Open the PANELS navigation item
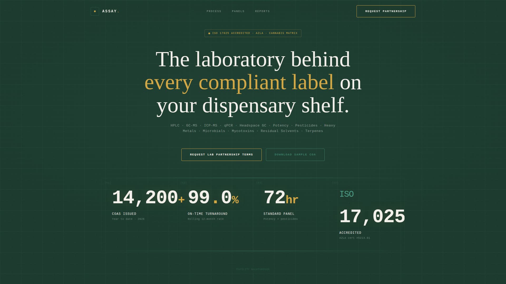The height and width of the screenshot is (284, 506). coord(238,11)
